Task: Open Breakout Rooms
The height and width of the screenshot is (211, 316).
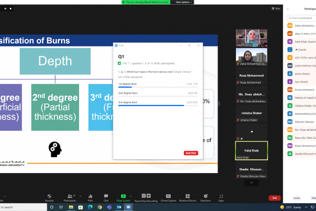Action: 187,196
